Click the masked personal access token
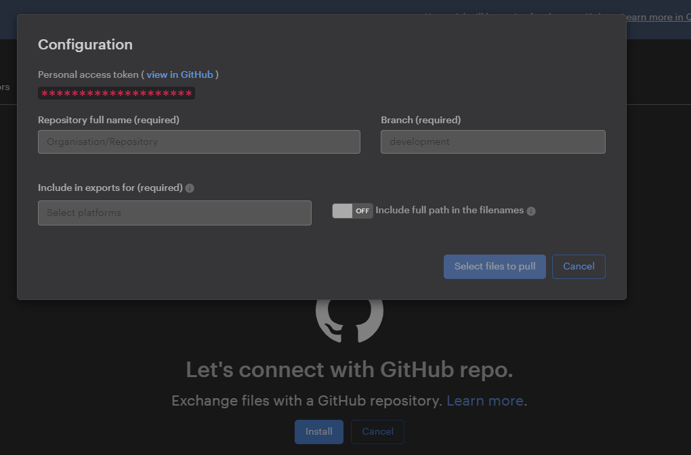The image size is (691, 455). (x=117, y=93)
